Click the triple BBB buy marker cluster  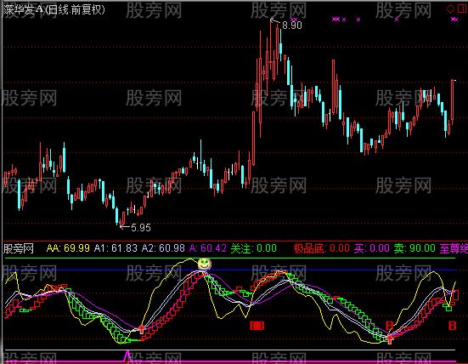pyautogui.click(x=257, y=326)
